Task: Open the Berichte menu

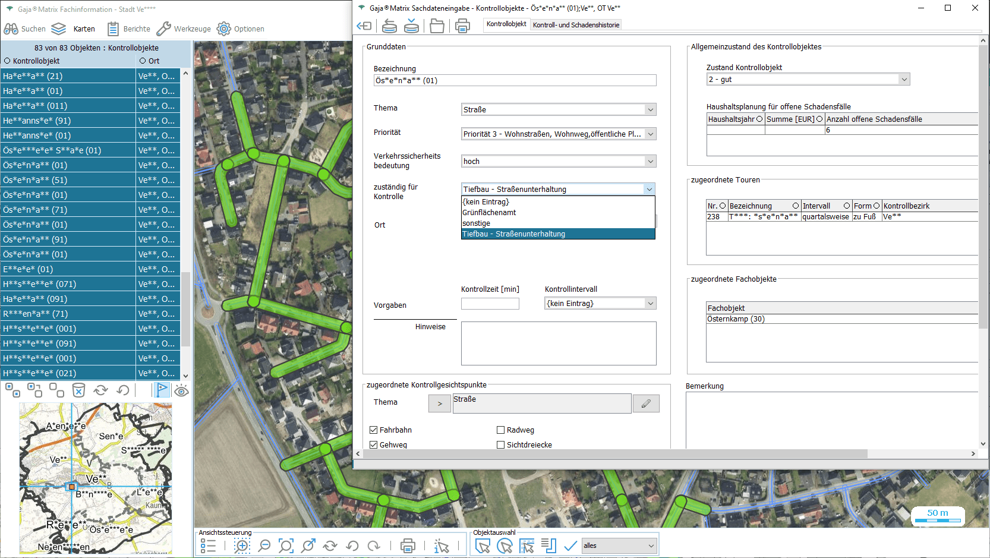Action: [x=129, y=29]
